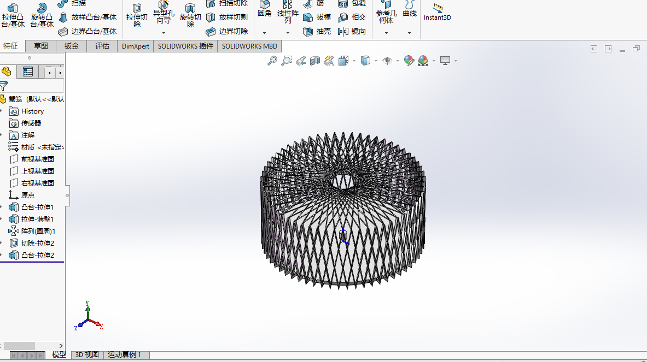
Task: Select 阵列(圆周)1 in the feature tree
Action: (38, 231)
